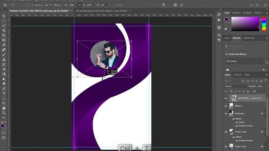Click the toolbar foreground color swatch
The width and height of the screenshot is (269, 151).
[3, 126]
